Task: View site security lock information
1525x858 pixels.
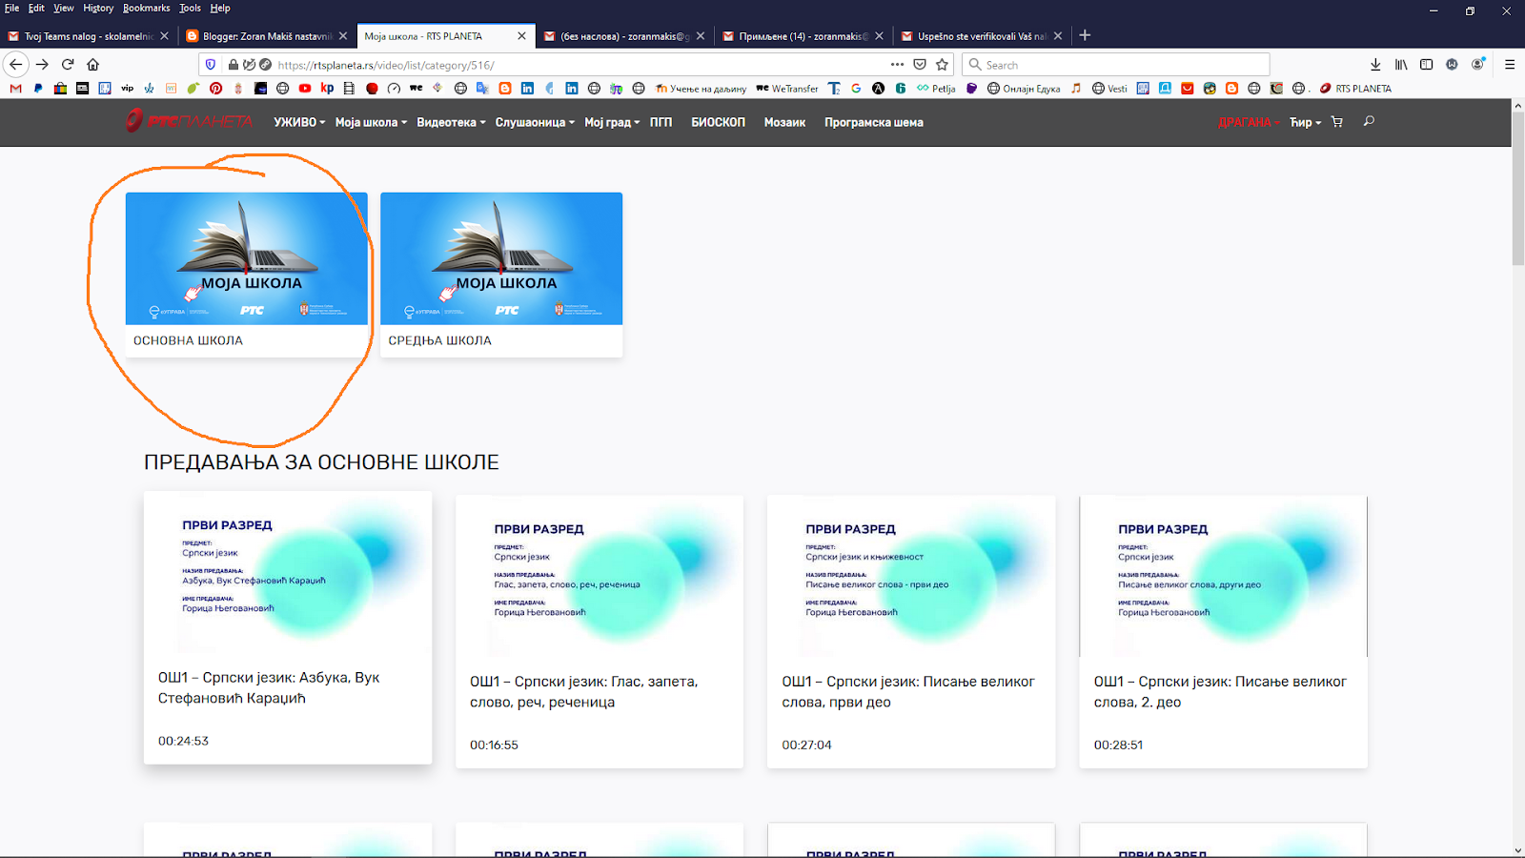Action: (234, 65)
